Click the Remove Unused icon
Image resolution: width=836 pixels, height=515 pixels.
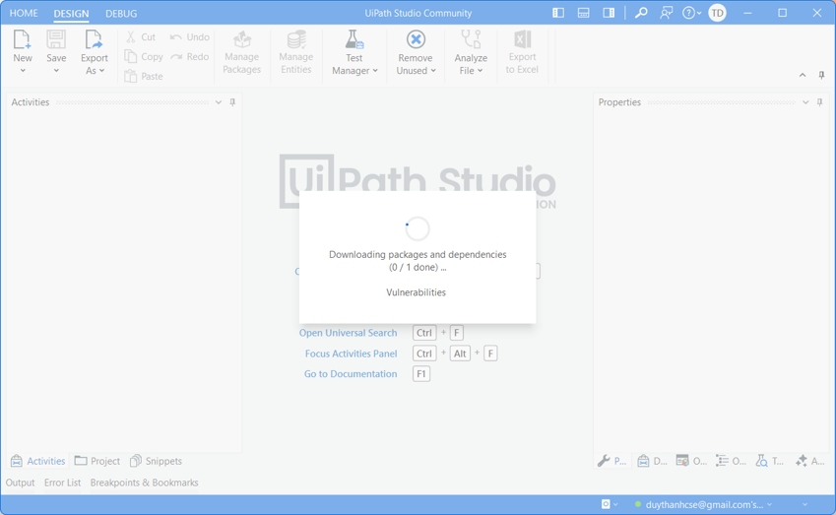pos(416,39)
